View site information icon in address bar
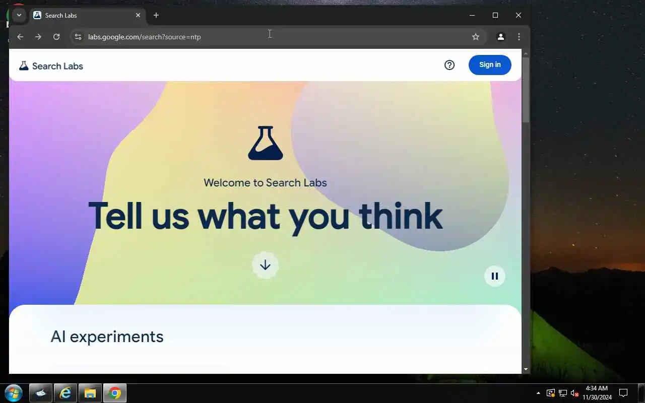The height and width of the screenshot is (403, 645). pos(78,37)
